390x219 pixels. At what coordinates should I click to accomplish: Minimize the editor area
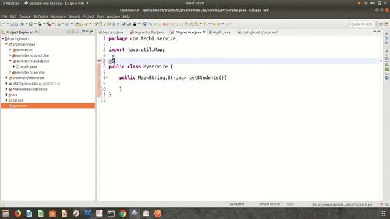click(375, 32)
